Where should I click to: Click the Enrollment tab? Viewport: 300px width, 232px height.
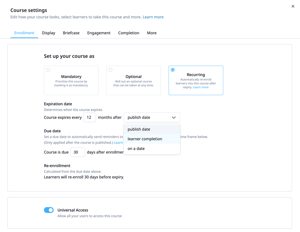pos(24,33)
